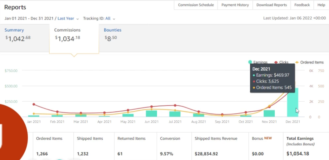
Task: Select the May 2021 red Clicks data point
Action: (128, 110)
